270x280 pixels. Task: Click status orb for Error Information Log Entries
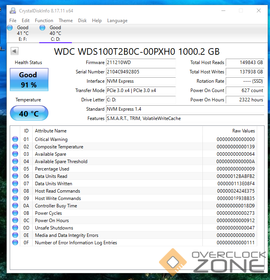coord(15,242)
